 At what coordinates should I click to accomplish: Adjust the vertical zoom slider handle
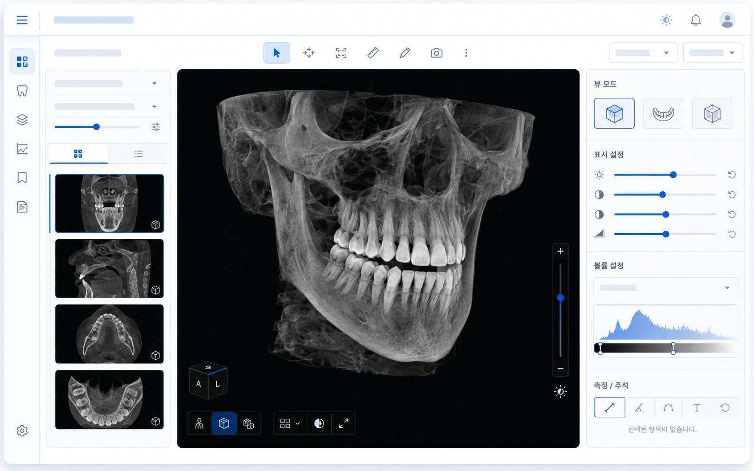[561, 298]
